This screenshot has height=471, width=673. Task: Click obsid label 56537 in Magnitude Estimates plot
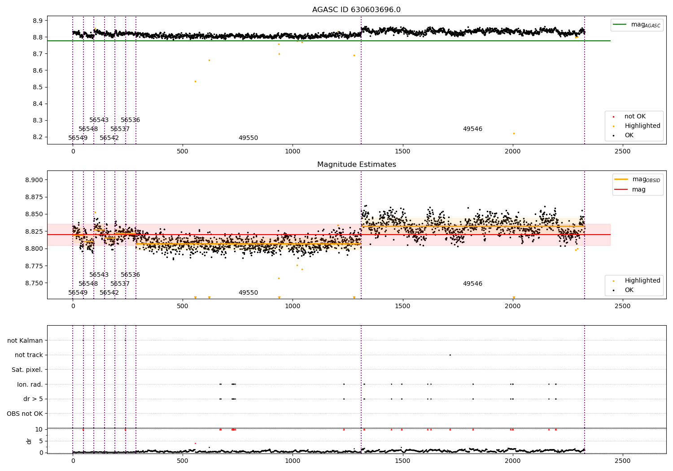[x=120, y=284]
